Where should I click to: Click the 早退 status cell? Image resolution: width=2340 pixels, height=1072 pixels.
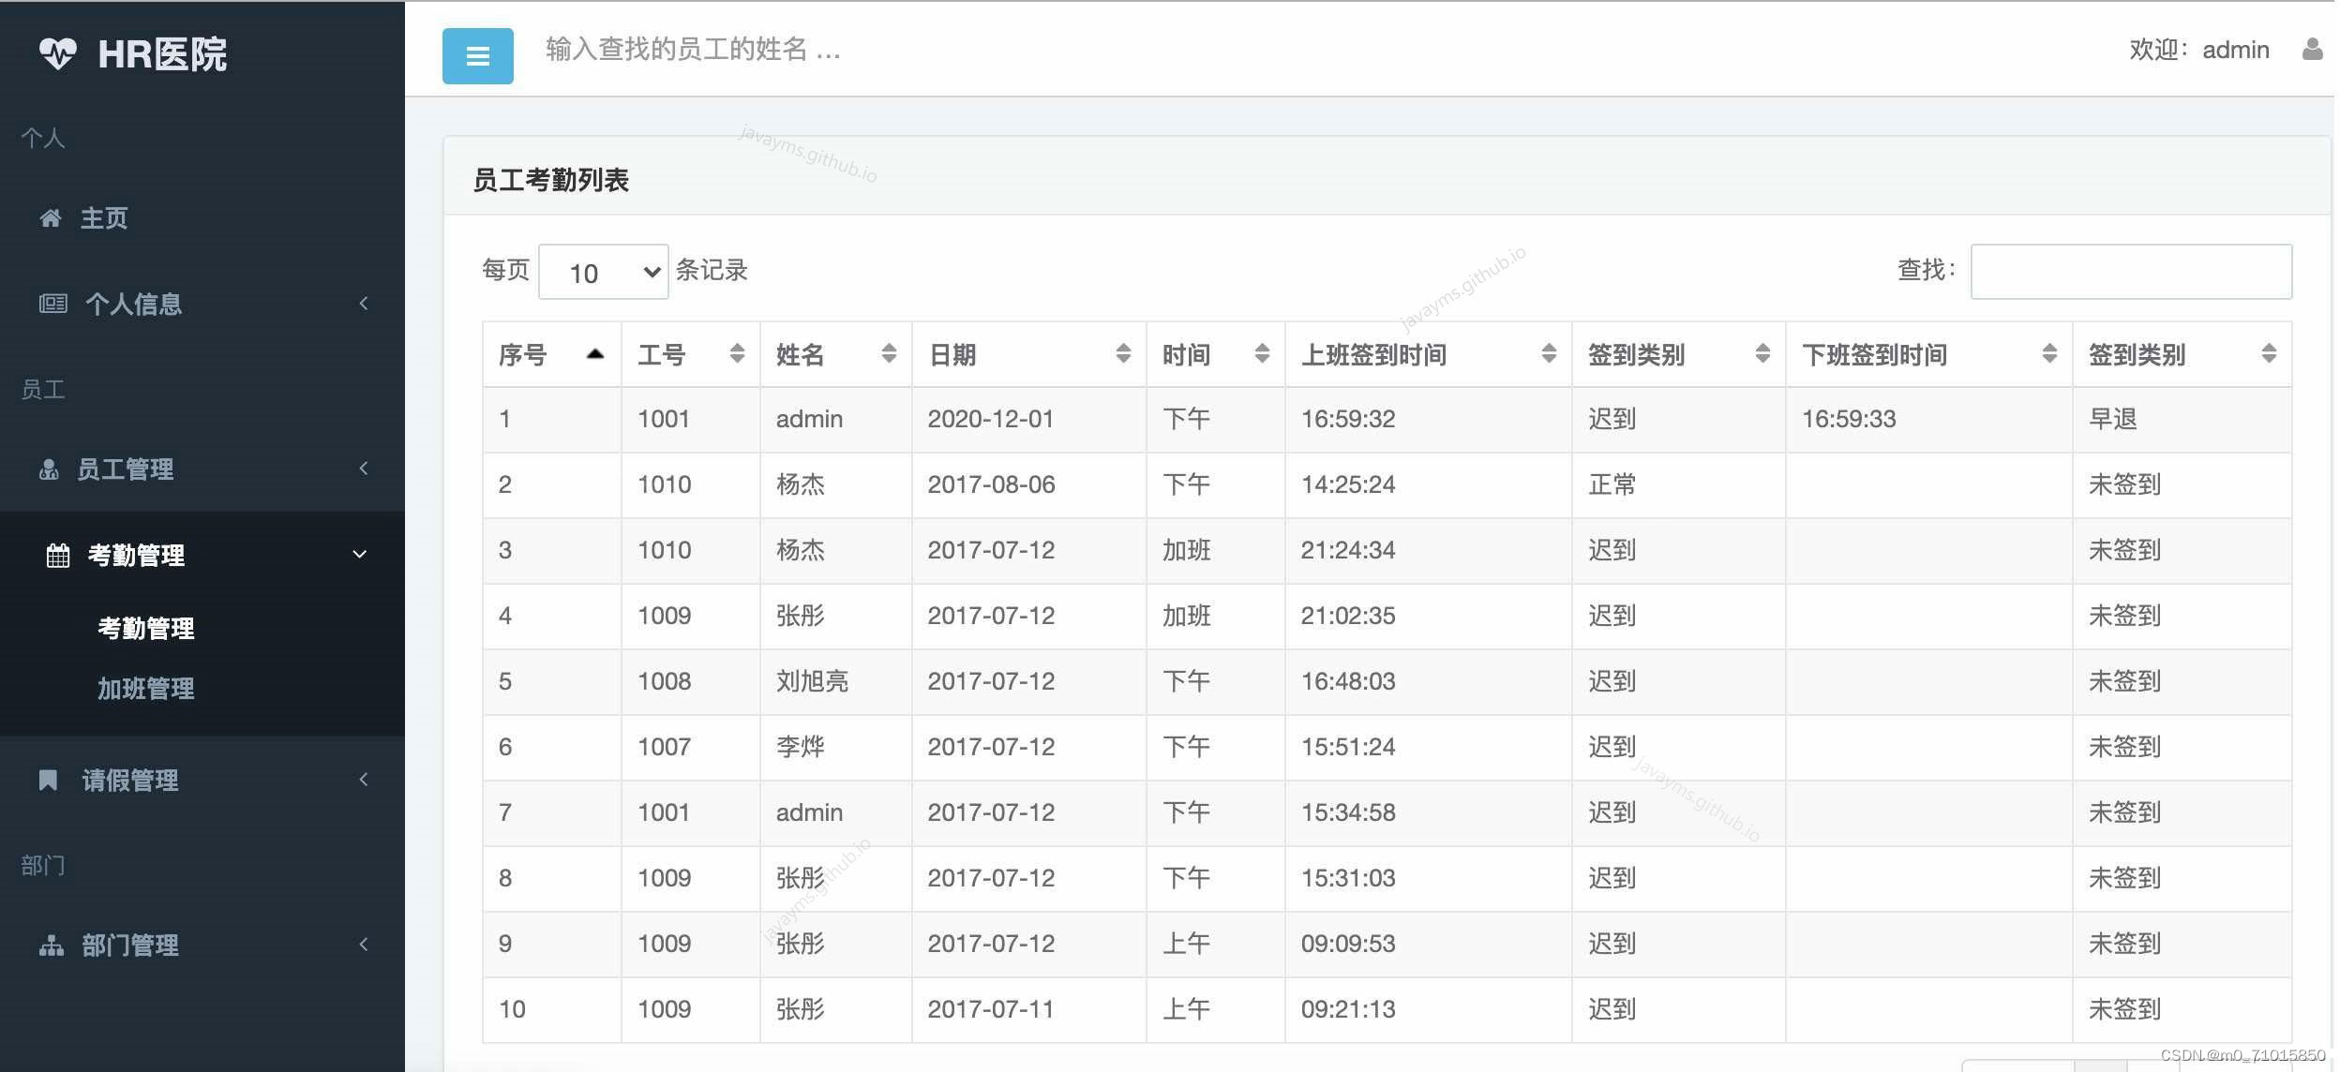[2112, 419]
